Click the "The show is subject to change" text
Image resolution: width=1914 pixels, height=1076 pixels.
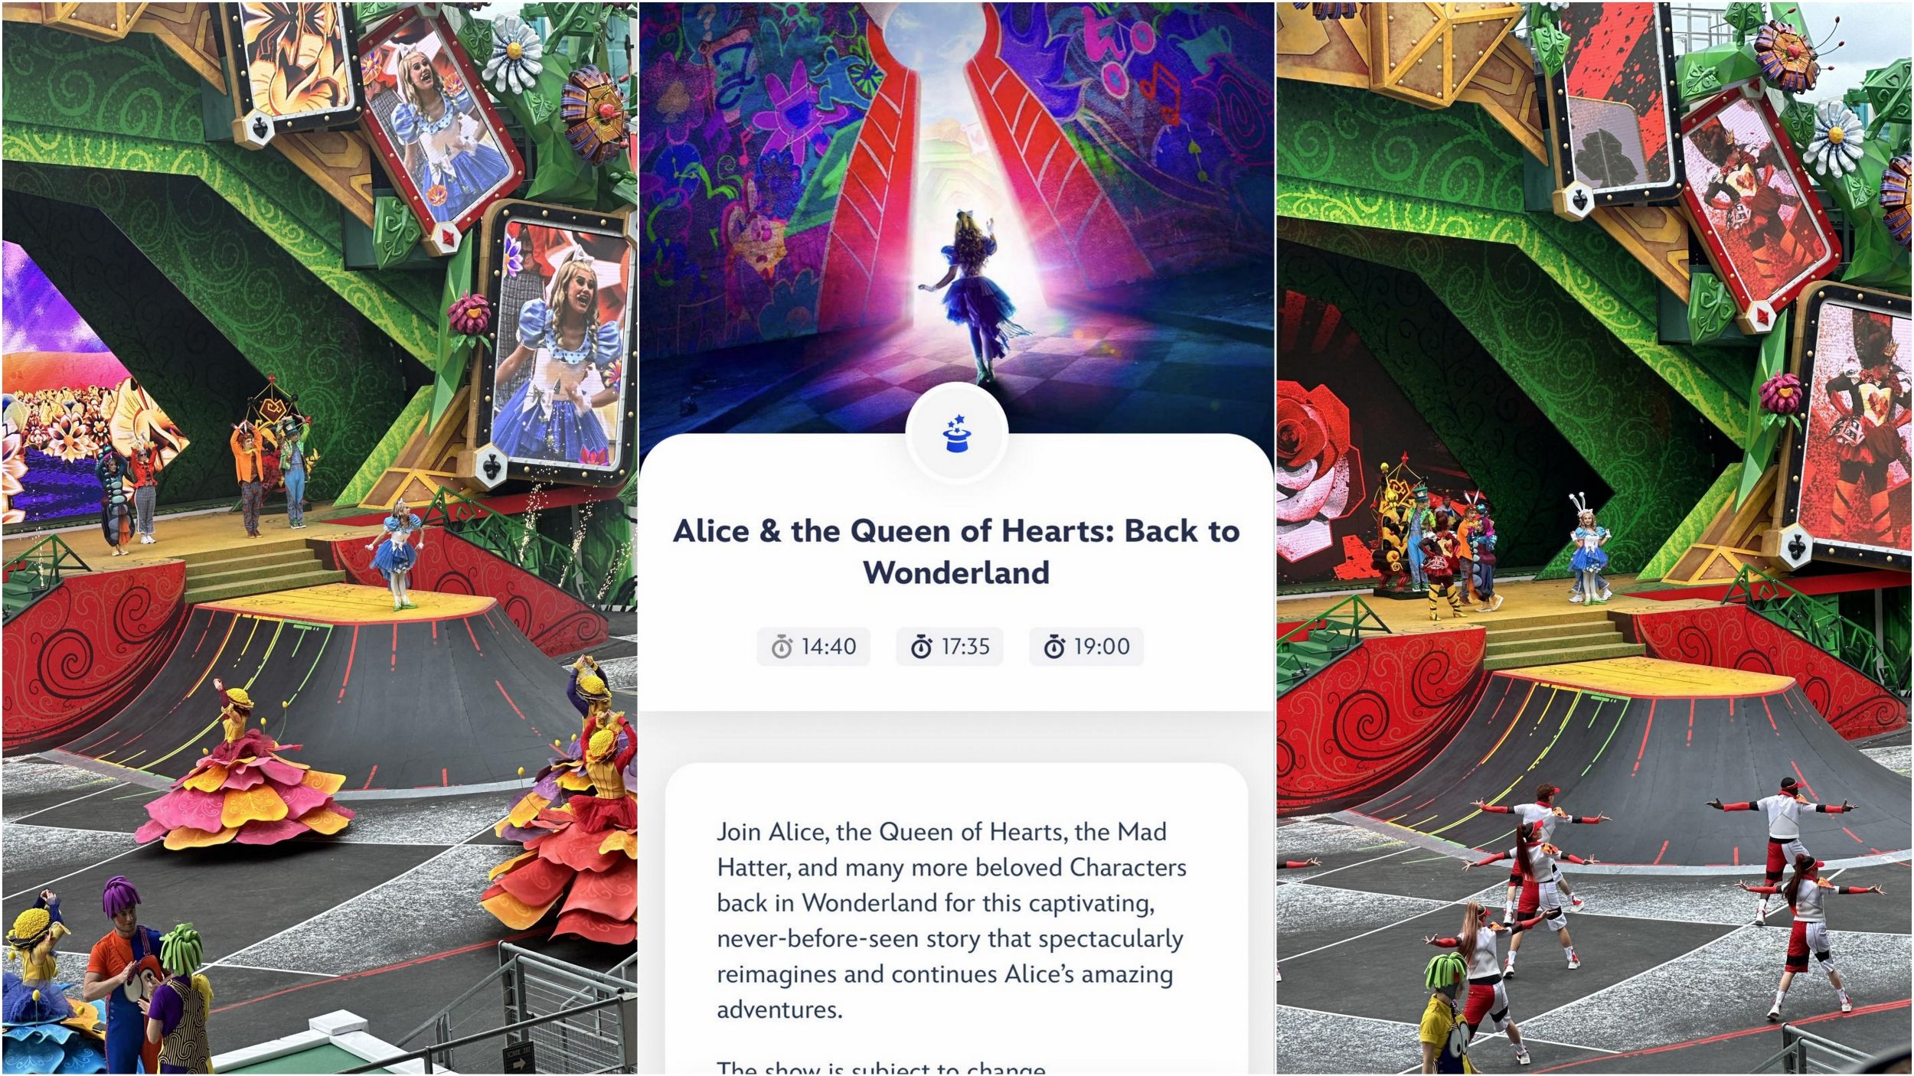(880, 1066)
